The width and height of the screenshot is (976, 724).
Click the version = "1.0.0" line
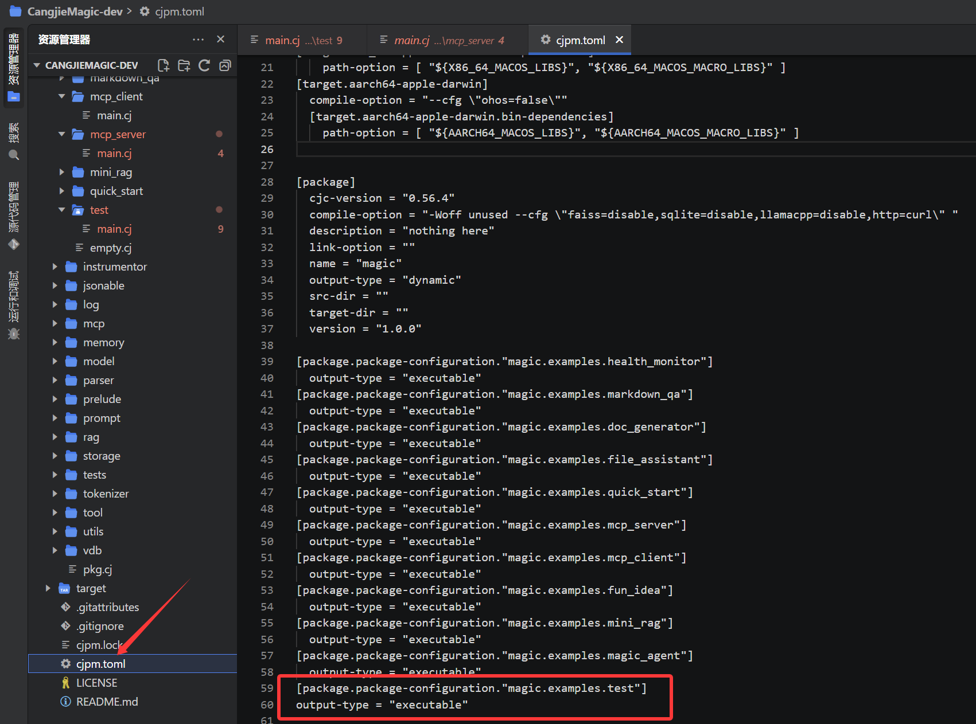365,328
